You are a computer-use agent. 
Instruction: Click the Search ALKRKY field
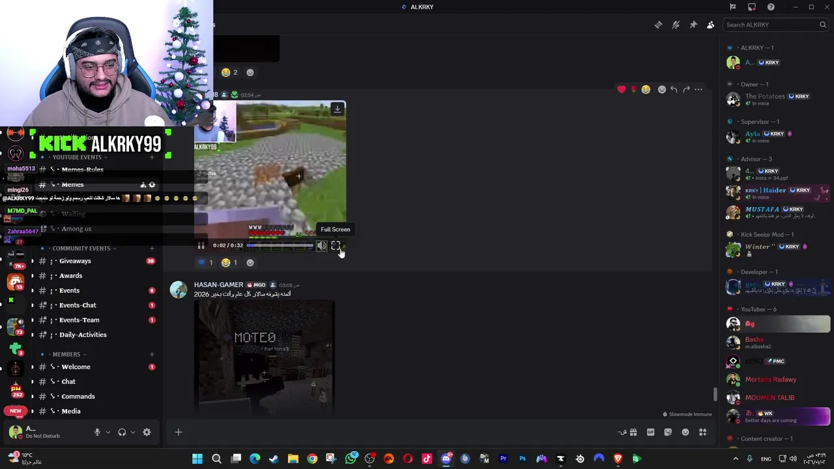775,25
